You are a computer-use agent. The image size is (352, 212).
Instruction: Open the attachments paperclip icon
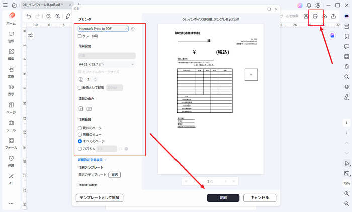tap(347, 67)
